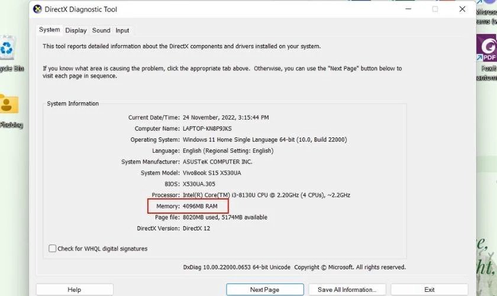The height and width of the screenshot is (296, 497).
Task: Enable Check for WHQL digital signatures
Action: [52, 249]
